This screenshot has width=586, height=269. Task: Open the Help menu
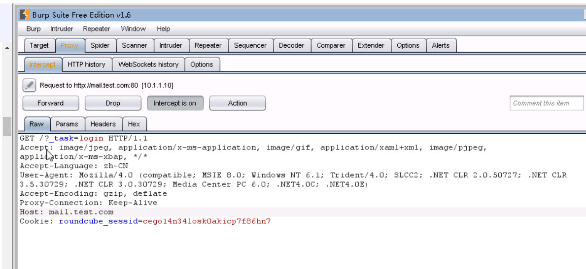pos(163,29)
